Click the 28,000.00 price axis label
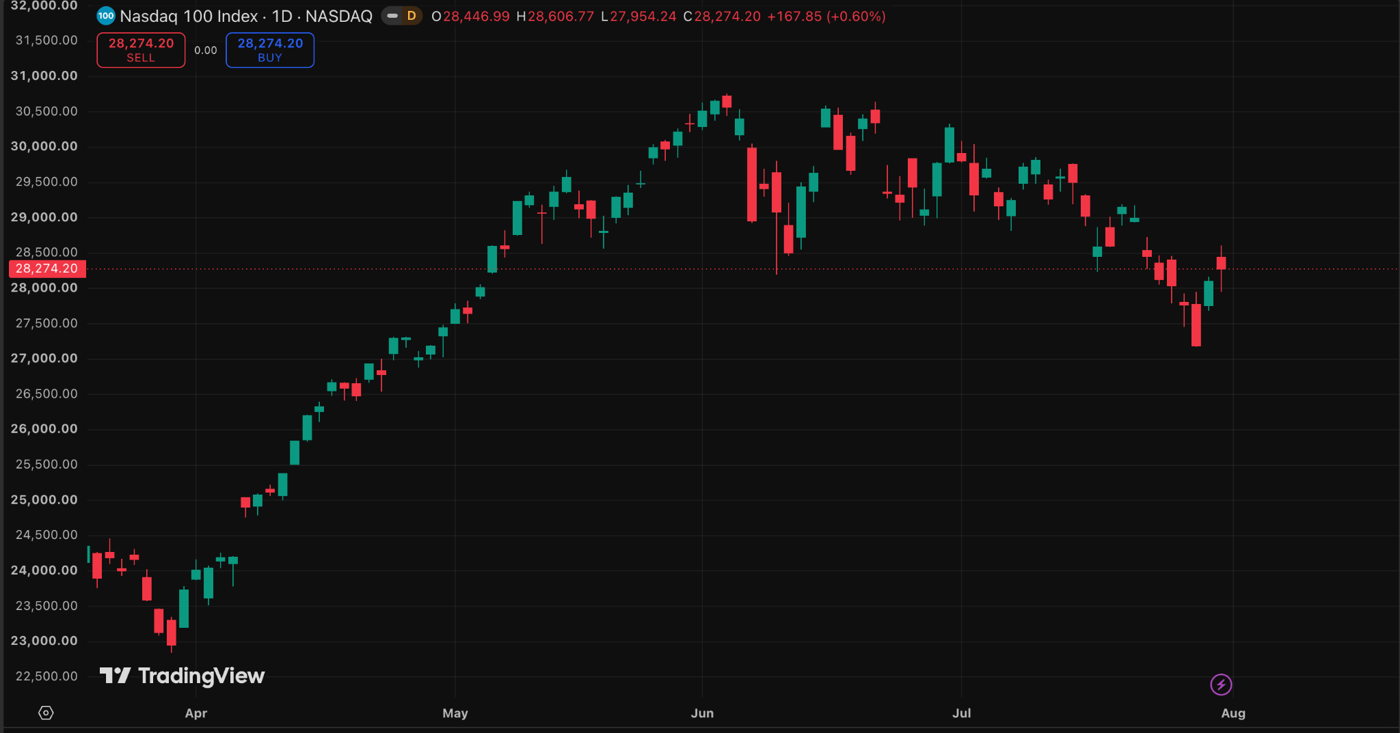Screen dimensions: 1400x733 (x=44, y=288)
